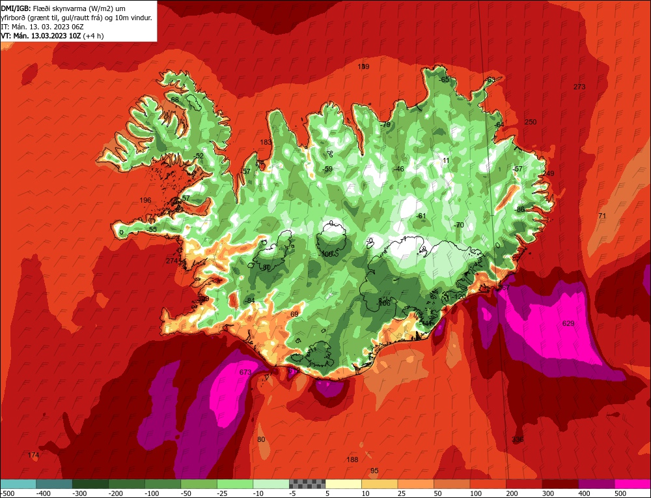Click the value "-46" on the map
Viewport: 651px width, 498px height.
[398, 169]
